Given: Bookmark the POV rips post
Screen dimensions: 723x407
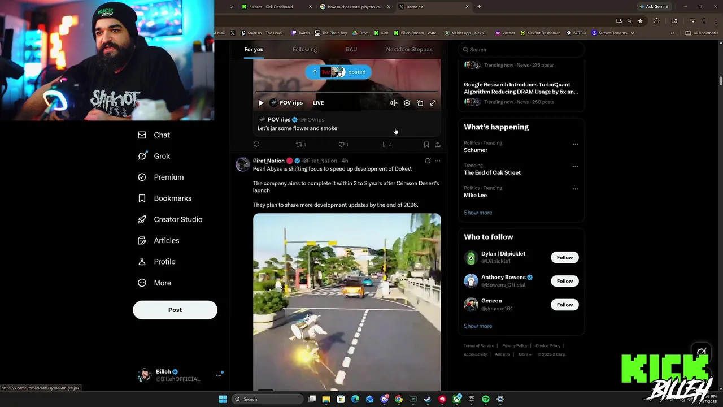Looking at the screenshot, I should coord(426,145).
